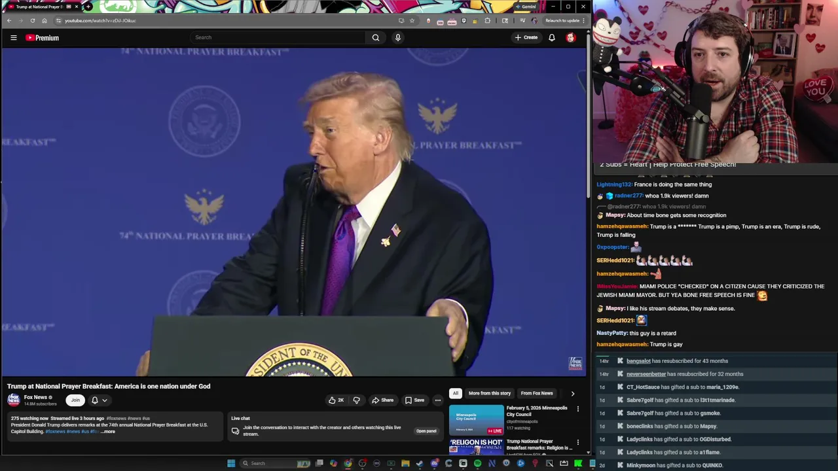Open the browser home page icon

pyautogui.click(x=45, y=20)
